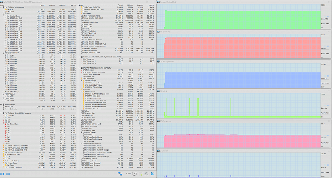This screenshot has width=332, height=178.
Task: Edit max value field of Average Effective Clock graph
Action: (324, 5)
